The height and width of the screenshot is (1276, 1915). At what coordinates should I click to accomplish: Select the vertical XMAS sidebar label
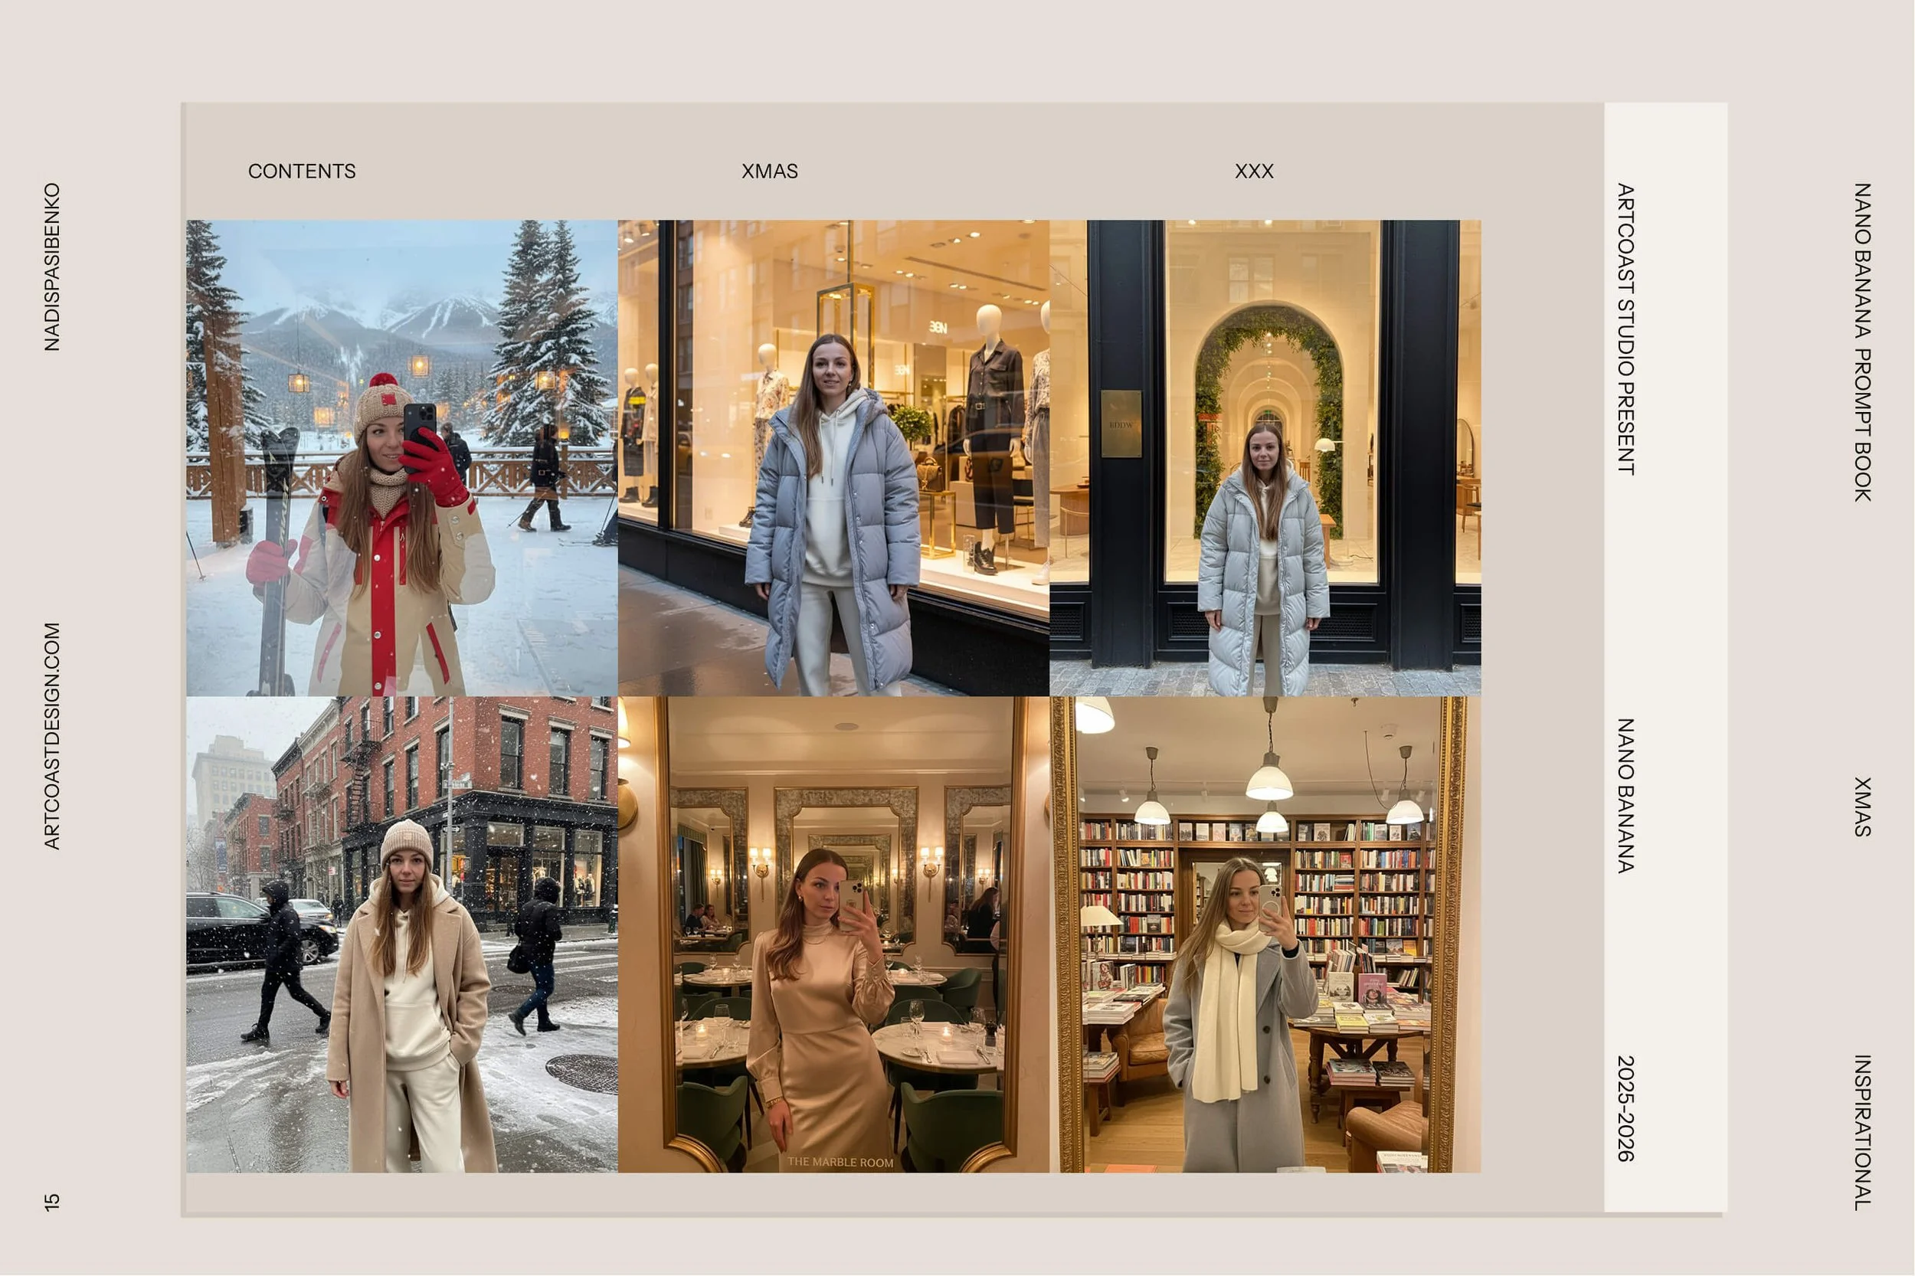coord(1864,806)
